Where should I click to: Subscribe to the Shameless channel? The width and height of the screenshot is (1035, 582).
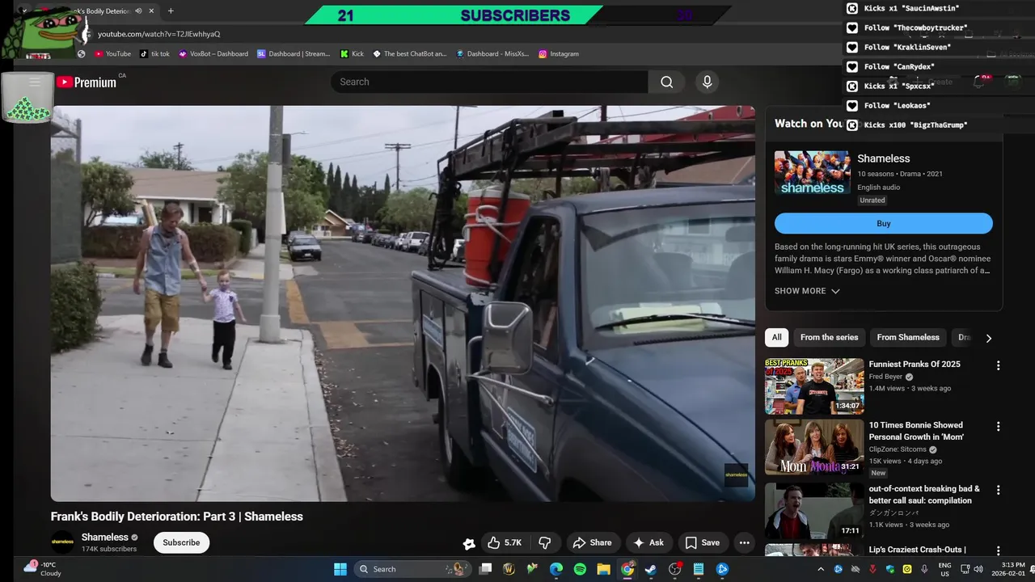click(x=181, y=542)
